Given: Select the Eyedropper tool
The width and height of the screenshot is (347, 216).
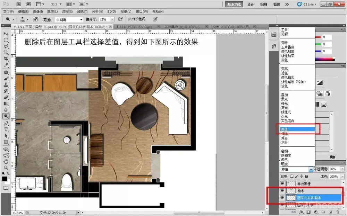Looking at the screenshot, I should point(6,65).
